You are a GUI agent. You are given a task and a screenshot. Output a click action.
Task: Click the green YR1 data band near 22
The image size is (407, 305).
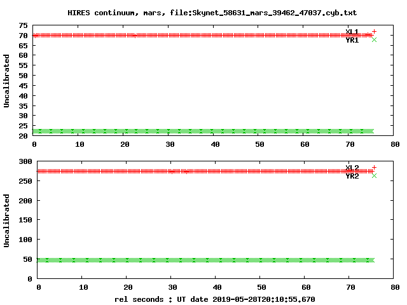coord(203,132)
